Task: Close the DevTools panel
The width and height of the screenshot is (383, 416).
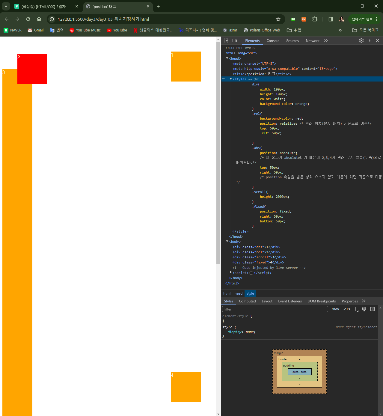Action: tap(378, 40)
